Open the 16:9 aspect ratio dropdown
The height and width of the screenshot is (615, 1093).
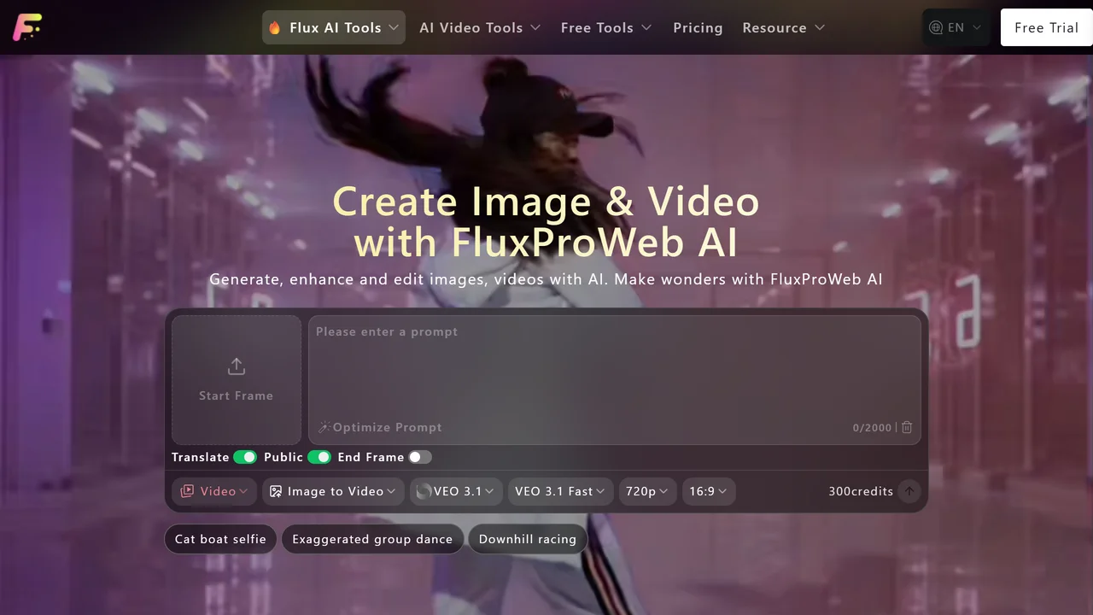click(x=709, y=491)
